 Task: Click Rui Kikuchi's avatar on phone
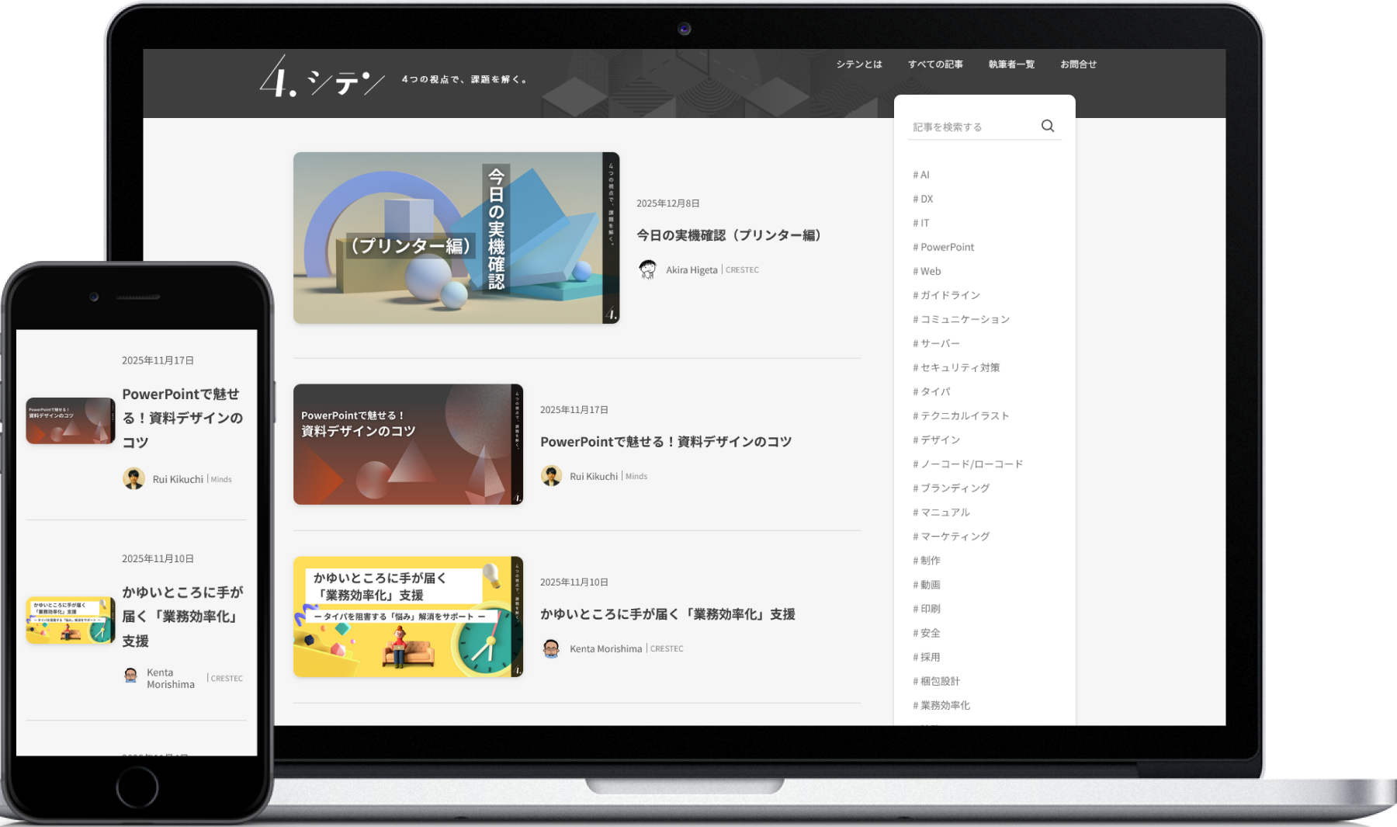[133, 478]
